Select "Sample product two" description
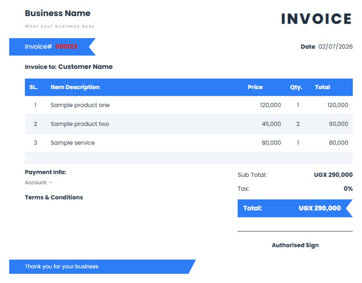 tap(80, 124)
